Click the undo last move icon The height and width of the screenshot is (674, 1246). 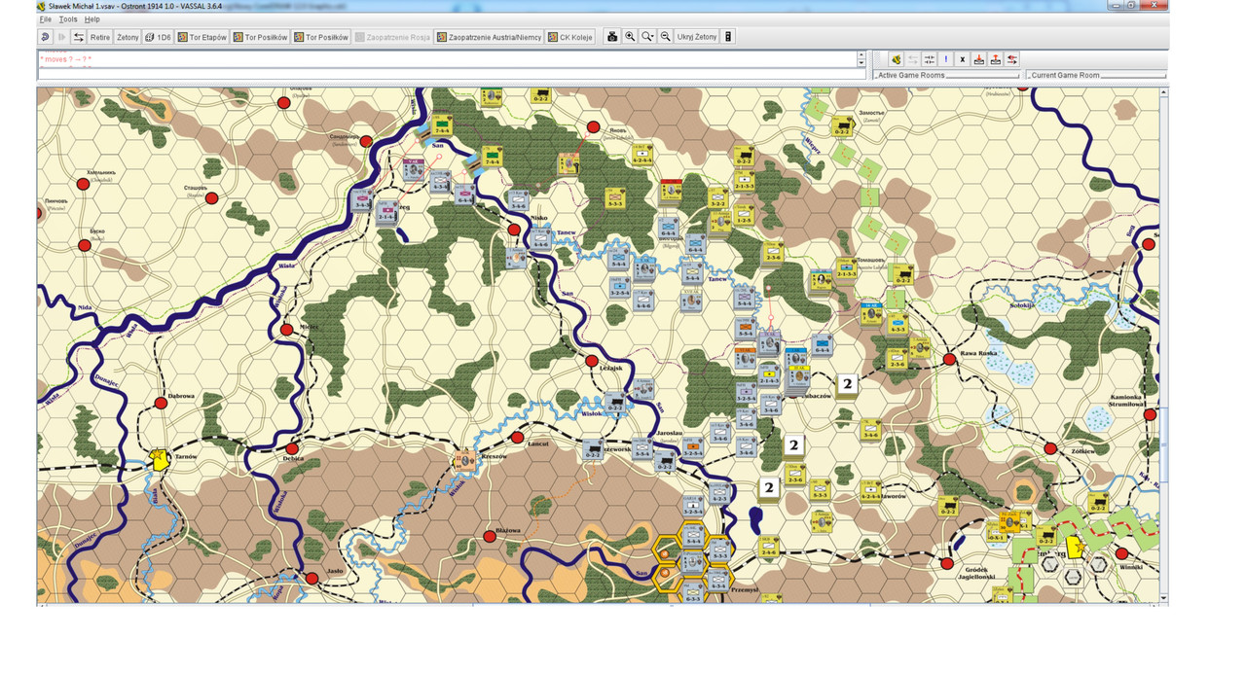[x=45, y=37]
